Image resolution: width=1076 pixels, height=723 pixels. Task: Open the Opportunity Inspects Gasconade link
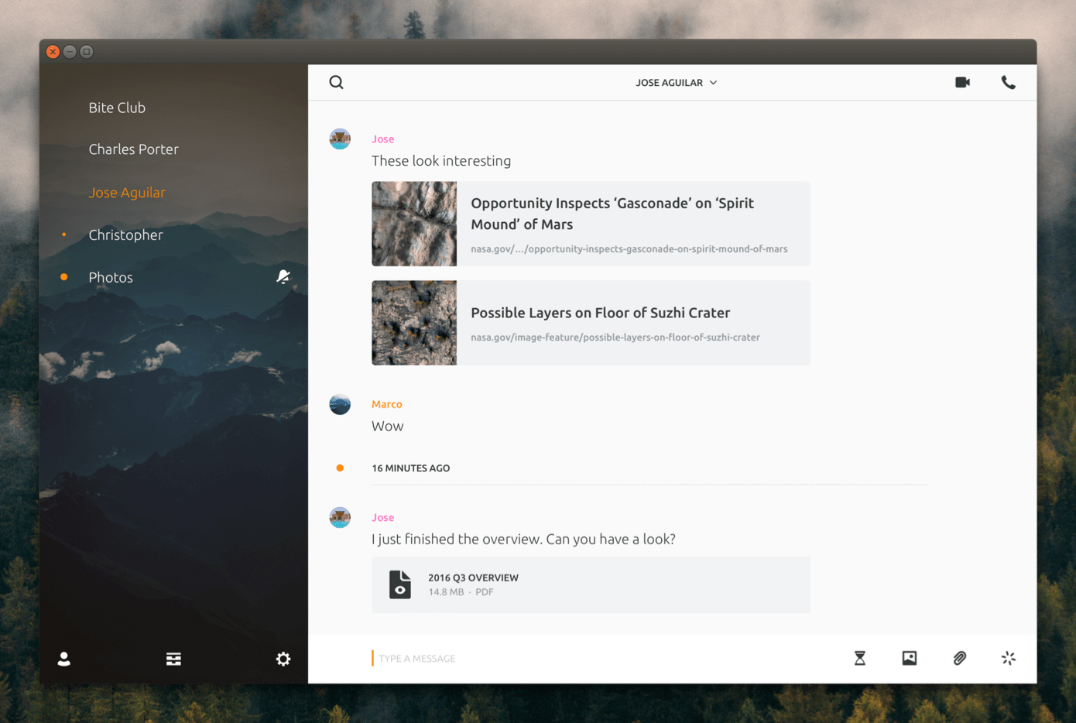(x=612, y=214)
